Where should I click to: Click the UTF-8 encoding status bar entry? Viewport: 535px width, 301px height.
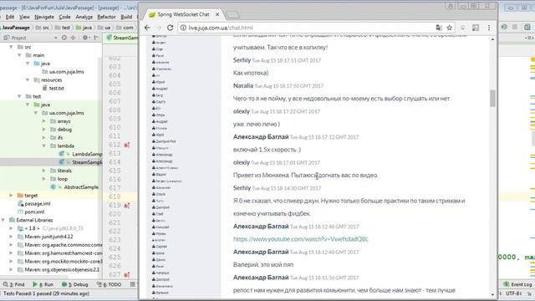pyautogui.click(x=512, y=293)
